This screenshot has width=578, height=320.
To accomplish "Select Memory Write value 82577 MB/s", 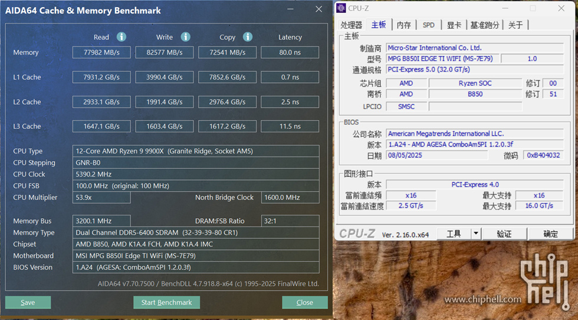I will point(165,52).
